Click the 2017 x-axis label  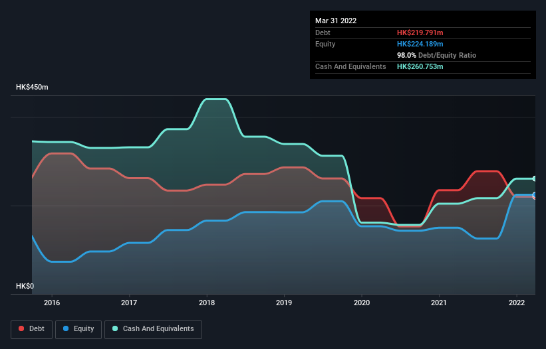click(129, 303)
